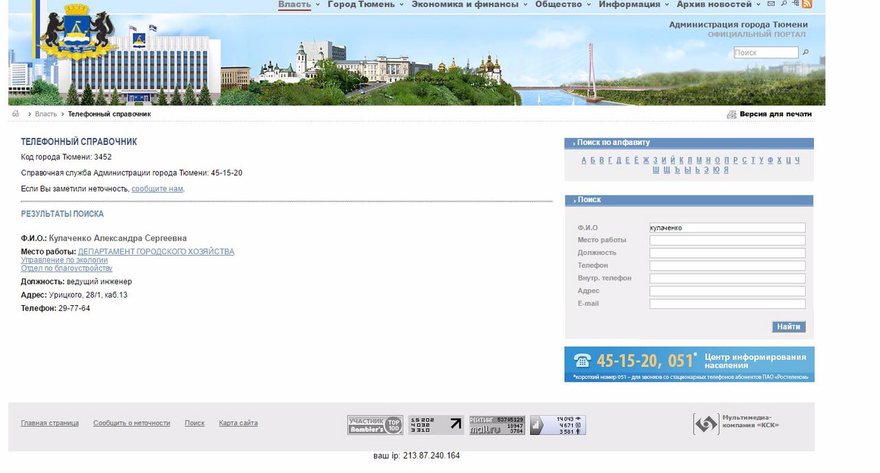The image size is (880, 473).
Task: Open ДЕПАРТАМЕНТ ГОРОДСКОГО ХОЗЯЙСТВА link
Action: pyautogui.click(x=156, y=252)
